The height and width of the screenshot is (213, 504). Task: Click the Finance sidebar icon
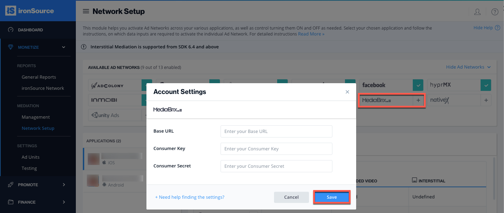pos(10,202)
